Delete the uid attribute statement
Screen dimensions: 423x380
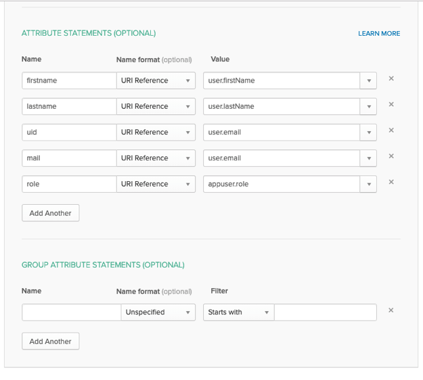[x=391, y=130]
